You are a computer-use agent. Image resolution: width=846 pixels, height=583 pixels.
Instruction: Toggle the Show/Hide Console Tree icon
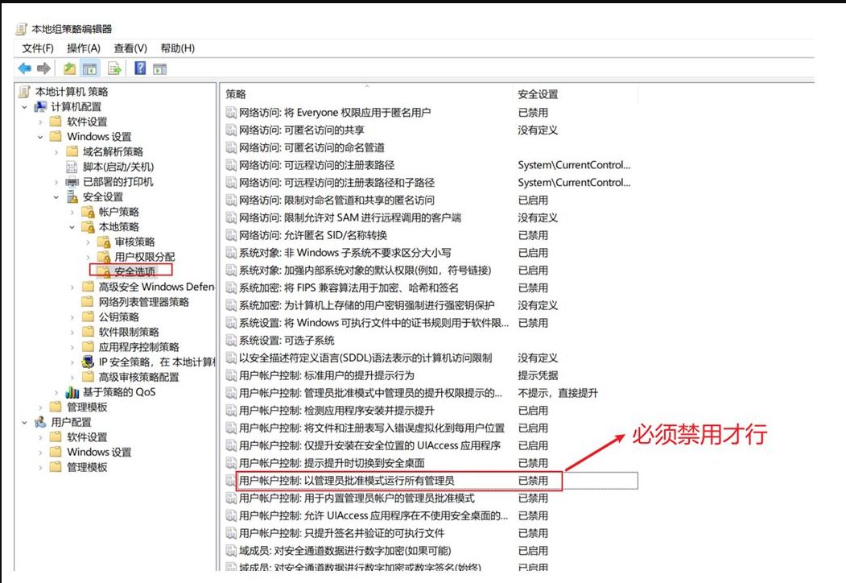click(89, 68)
